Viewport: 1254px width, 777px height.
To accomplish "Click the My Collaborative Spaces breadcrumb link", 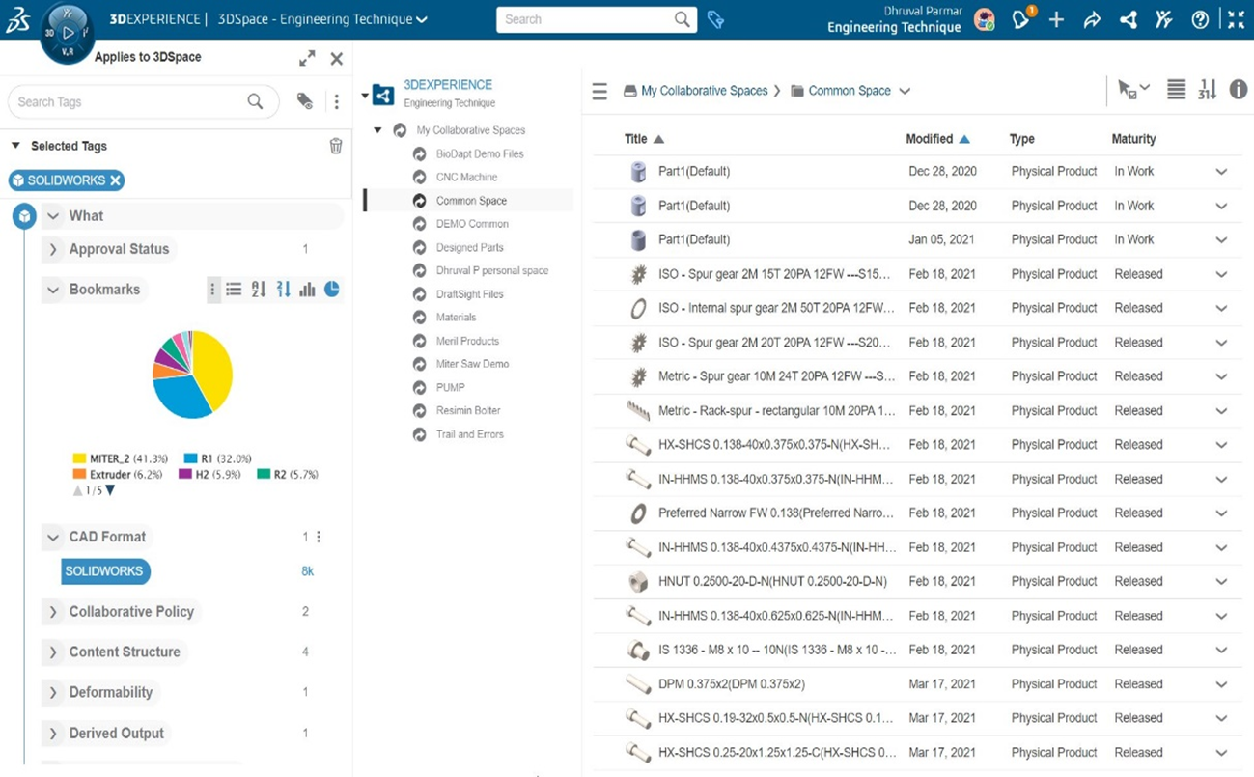I will pos(704,91).
